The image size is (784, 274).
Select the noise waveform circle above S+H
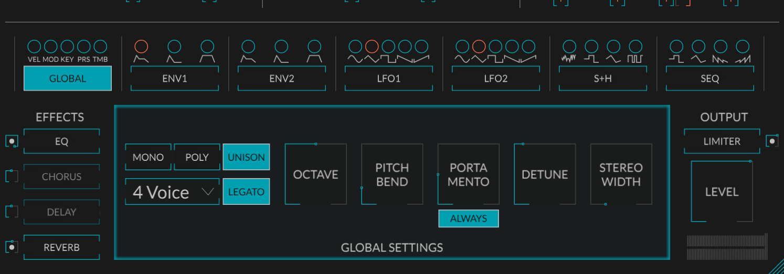(569, 47)
